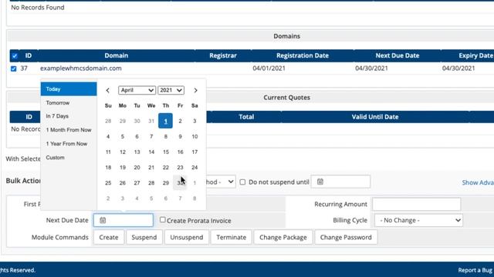Uncheck the select-all checkbox in Domains header

coord(15,56)
